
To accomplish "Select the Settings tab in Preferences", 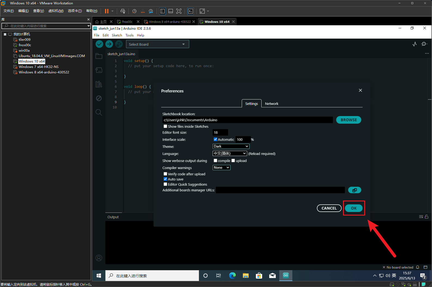I will pos(252,104).
